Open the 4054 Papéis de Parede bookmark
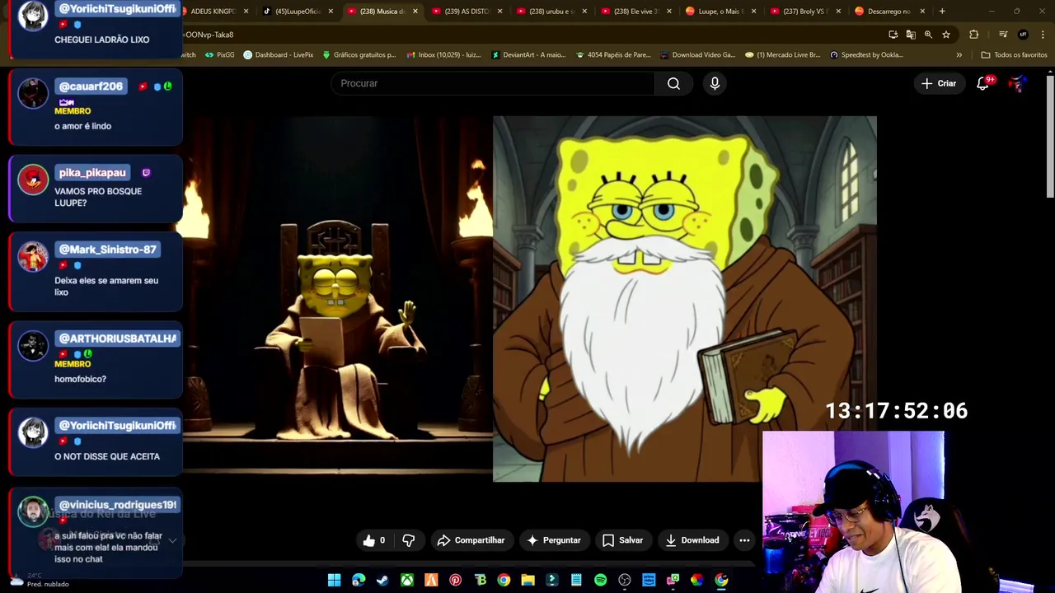Image resolution: width=1055 pixels, height=593 pixels. 614,55
